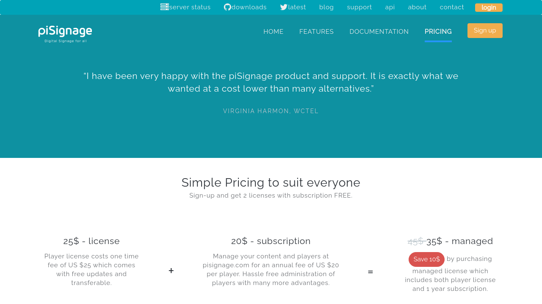Open the support page
This screenshot has width=542, height=304.
[x=359, y=7]
